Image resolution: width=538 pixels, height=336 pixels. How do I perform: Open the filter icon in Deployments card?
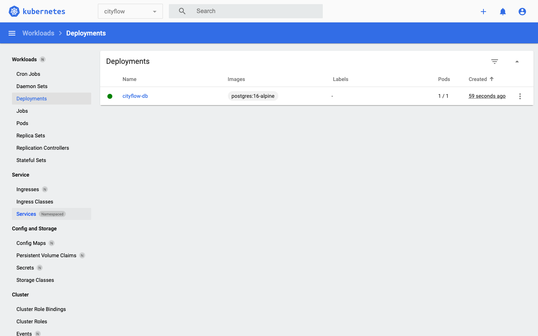(x=495, y=62)
